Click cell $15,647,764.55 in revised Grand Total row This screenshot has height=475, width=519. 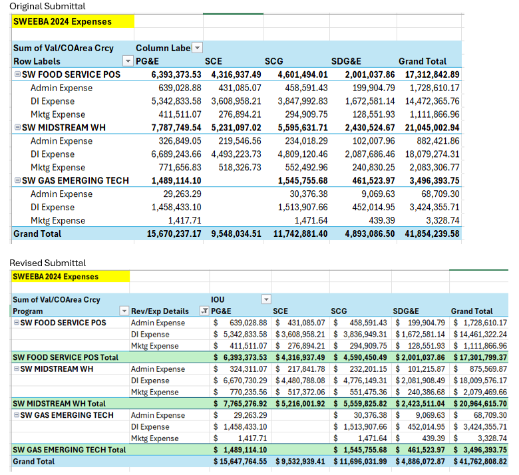click(240, 461)
